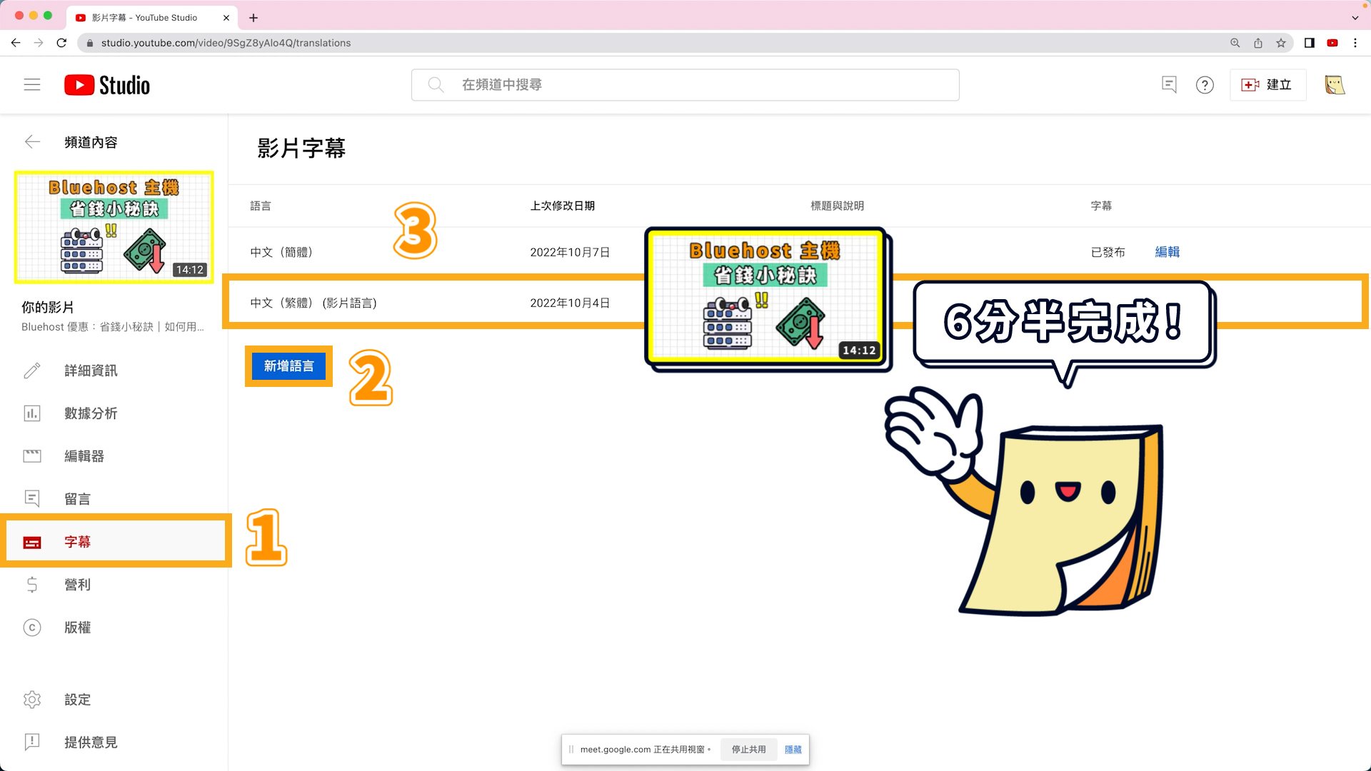Click the 中文（繁體）(影片語言) row text

click(x=313, y=303)
